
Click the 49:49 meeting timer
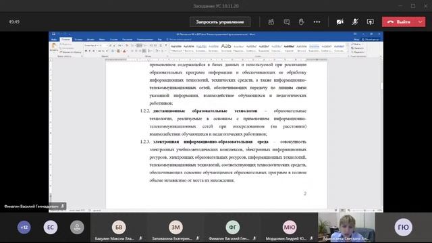[x=14, y=22]
